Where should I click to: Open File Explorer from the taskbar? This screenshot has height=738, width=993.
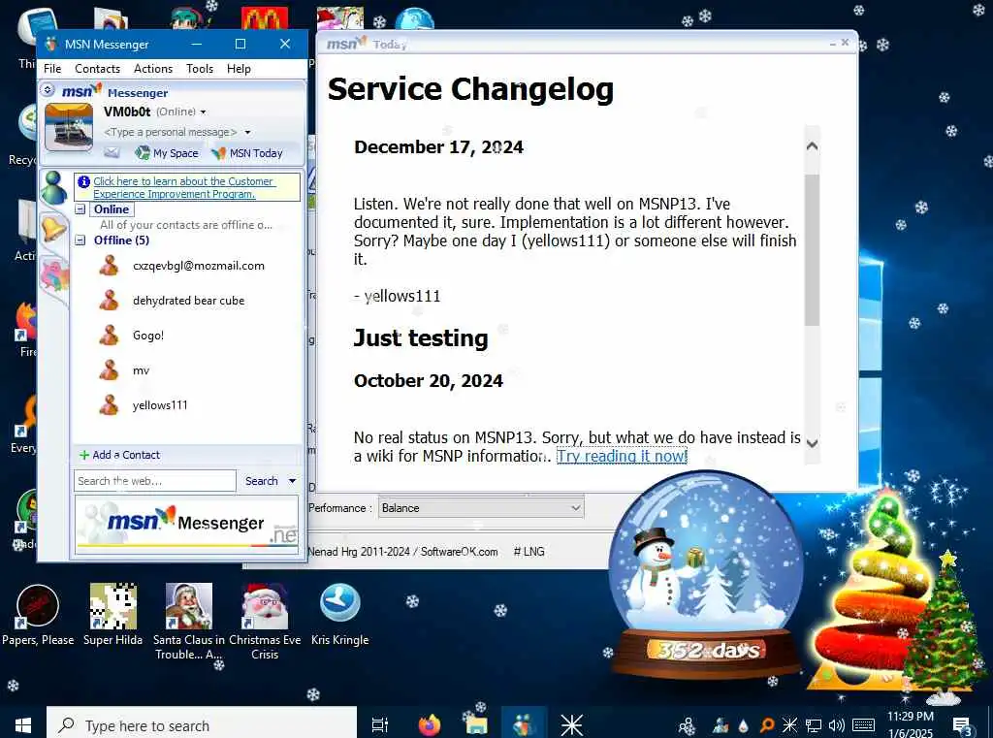pyautogui.click(x=475, y=724)
